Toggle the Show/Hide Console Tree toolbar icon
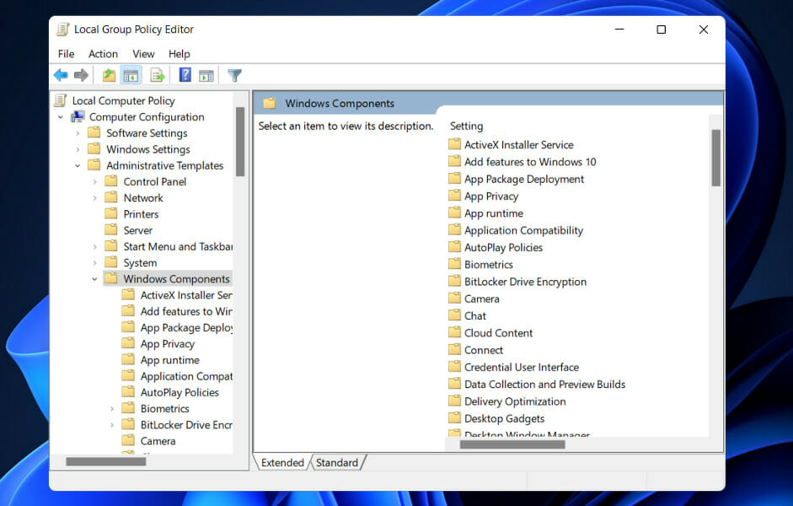Image resolution: width=793 pixels, height=506 pixels. coord(131,75)
